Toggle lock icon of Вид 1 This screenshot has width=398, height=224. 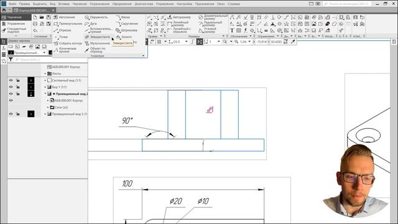tap(18, 87)
